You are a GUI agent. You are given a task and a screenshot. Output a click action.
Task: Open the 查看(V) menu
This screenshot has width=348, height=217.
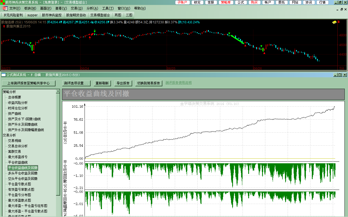(x=61, y=8)
